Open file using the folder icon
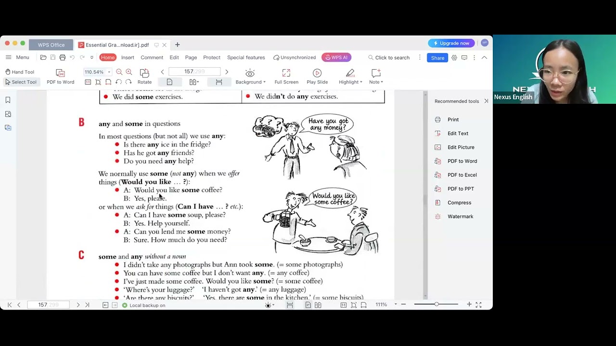The height and width of the screenshot is (346, 616). (43, 58)
